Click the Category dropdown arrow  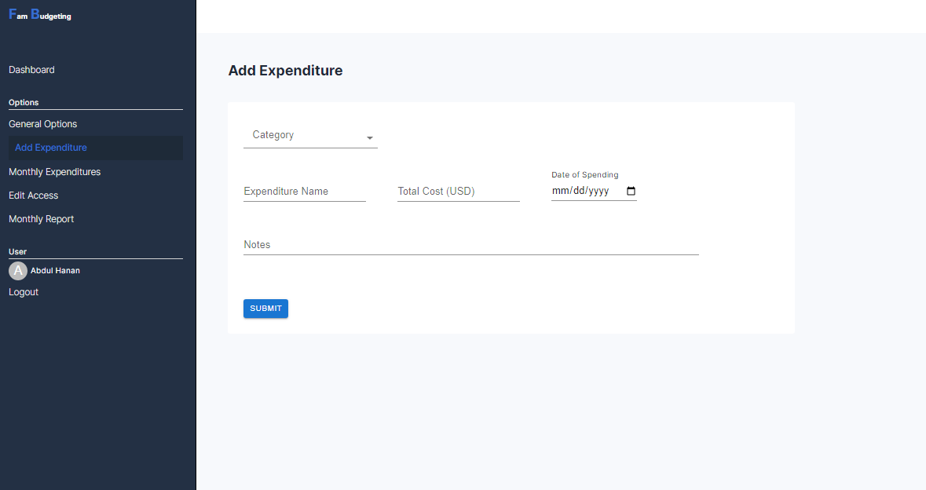click(x=370, y=138)
